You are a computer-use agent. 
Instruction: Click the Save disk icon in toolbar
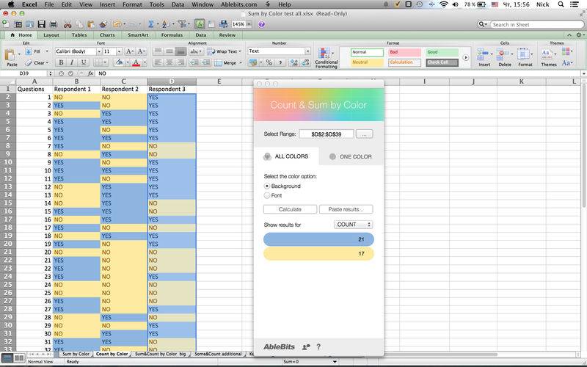[41, 24]
